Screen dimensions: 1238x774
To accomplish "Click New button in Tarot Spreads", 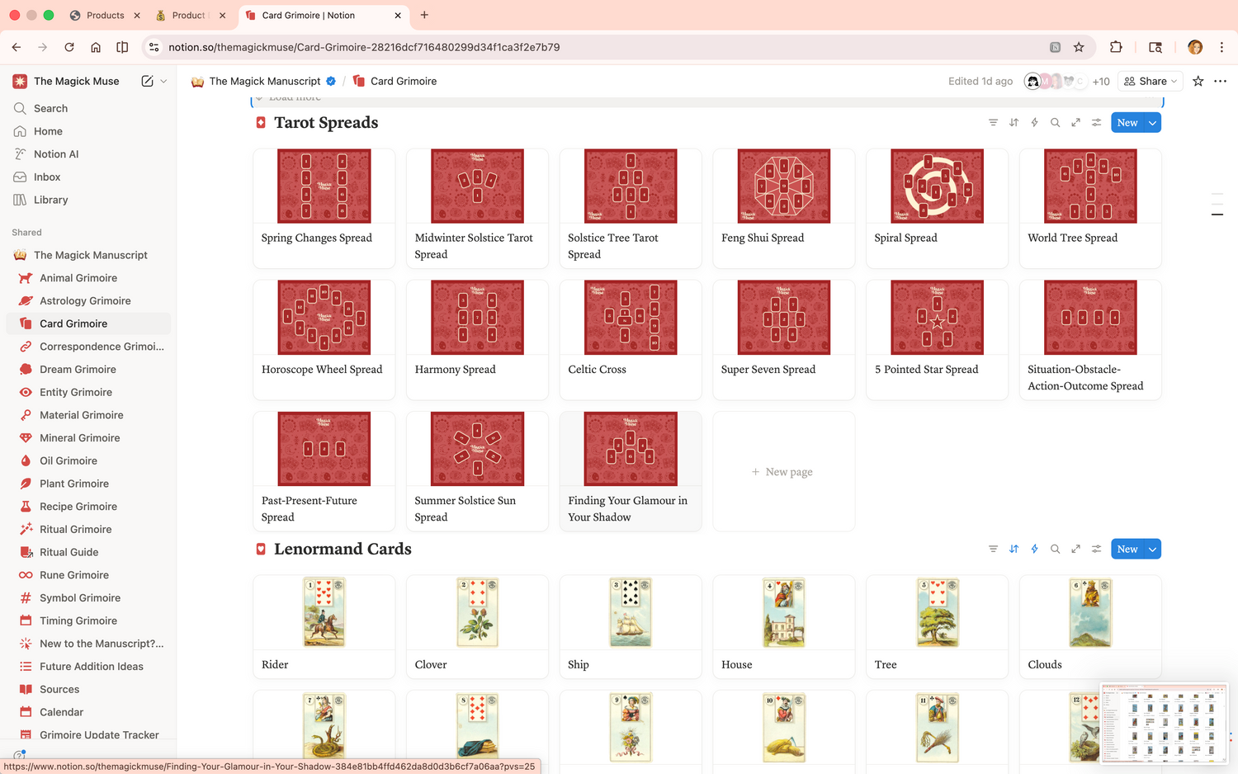I will 1127,122.
